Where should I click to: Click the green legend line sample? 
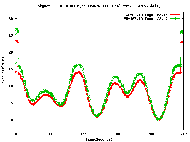pyautogui.click(x=175, y=18)
